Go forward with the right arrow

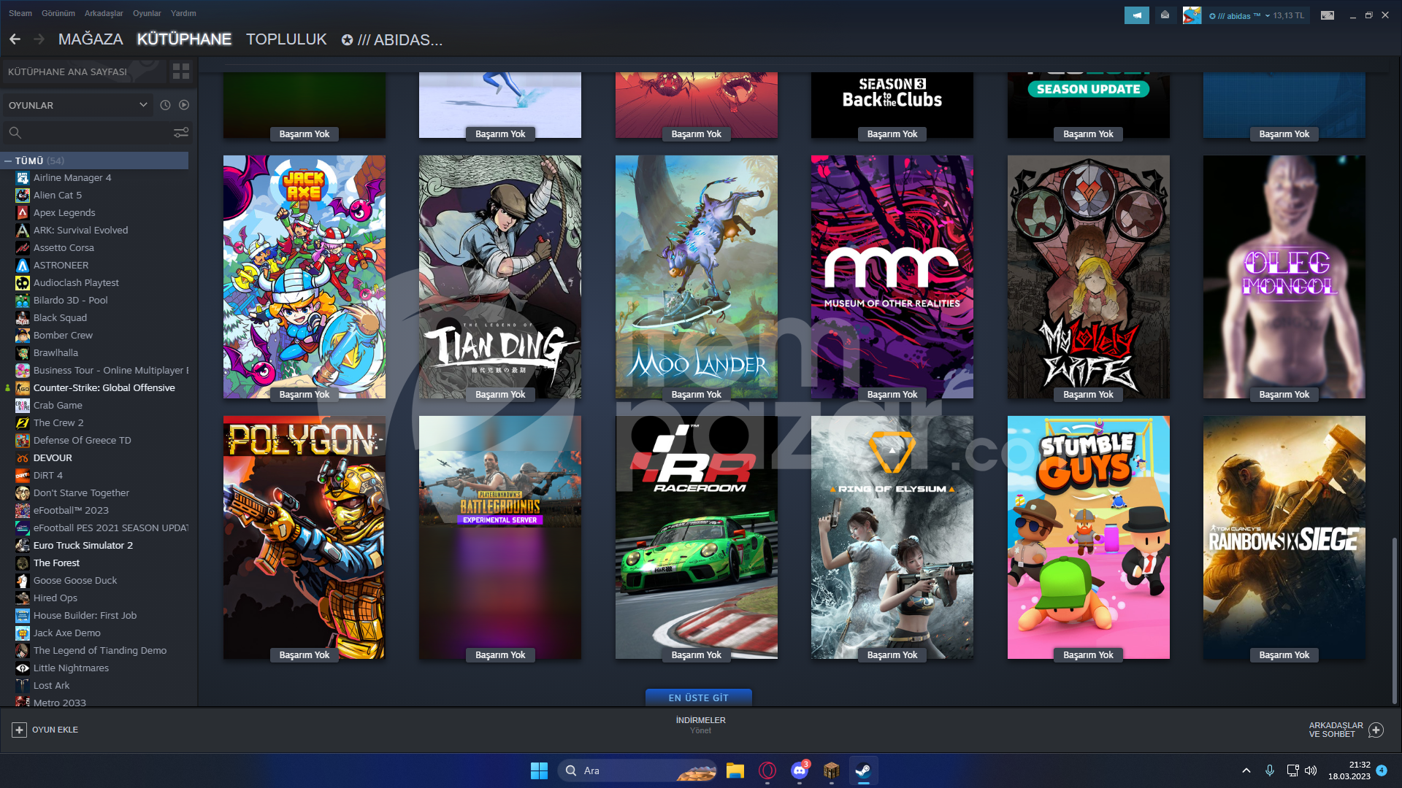tap(39, 39)
